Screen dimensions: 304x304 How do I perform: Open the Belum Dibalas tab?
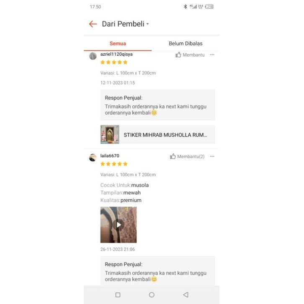[x=185, y=44]
